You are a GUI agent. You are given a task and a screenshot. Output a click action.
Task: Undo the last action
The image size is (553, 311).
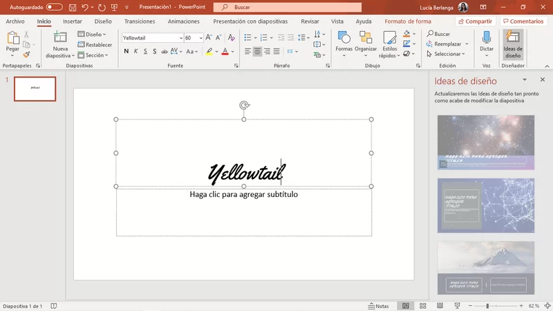click(84, 7)
